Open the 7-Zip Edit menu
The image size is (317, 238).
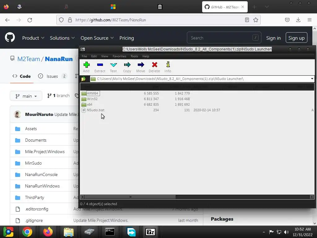94,56
